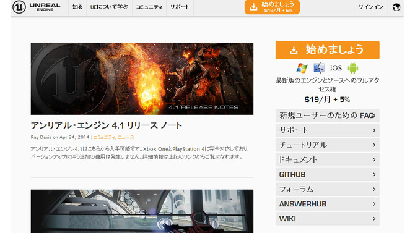The image size is (415, 233).
Task: Click サインイン to sign in
Action: pos(371,7)
